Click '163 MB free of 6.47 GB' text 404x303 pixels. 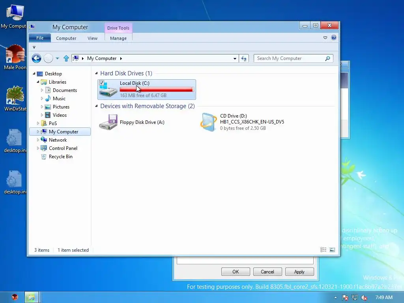coord(143,95)
